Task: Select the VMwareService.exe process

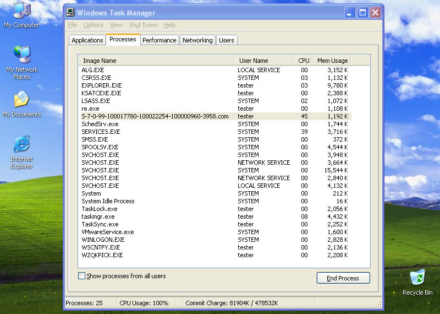Action: coord(216,232)
